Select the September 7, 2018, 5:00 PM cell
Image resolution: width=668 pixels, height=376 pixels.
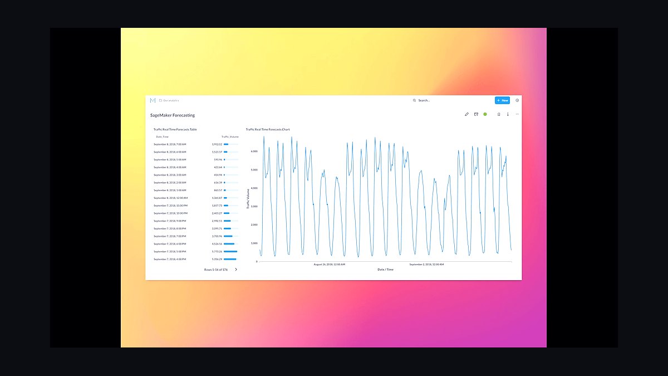(170, 251)
